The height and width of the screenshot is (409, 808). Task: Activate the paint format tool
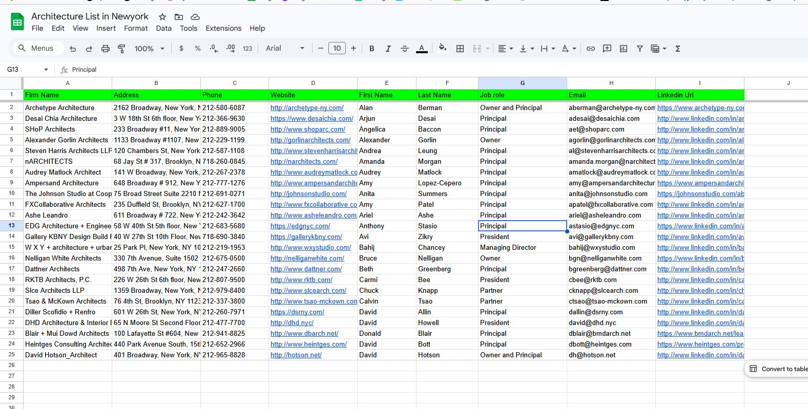pos(121,49)
